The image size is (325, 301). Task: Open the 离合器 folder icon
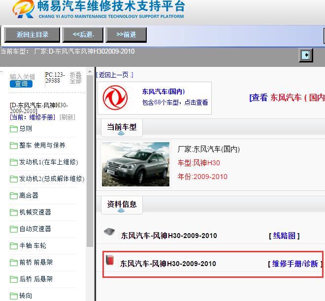pyautogui.click(x=14, y=195)
